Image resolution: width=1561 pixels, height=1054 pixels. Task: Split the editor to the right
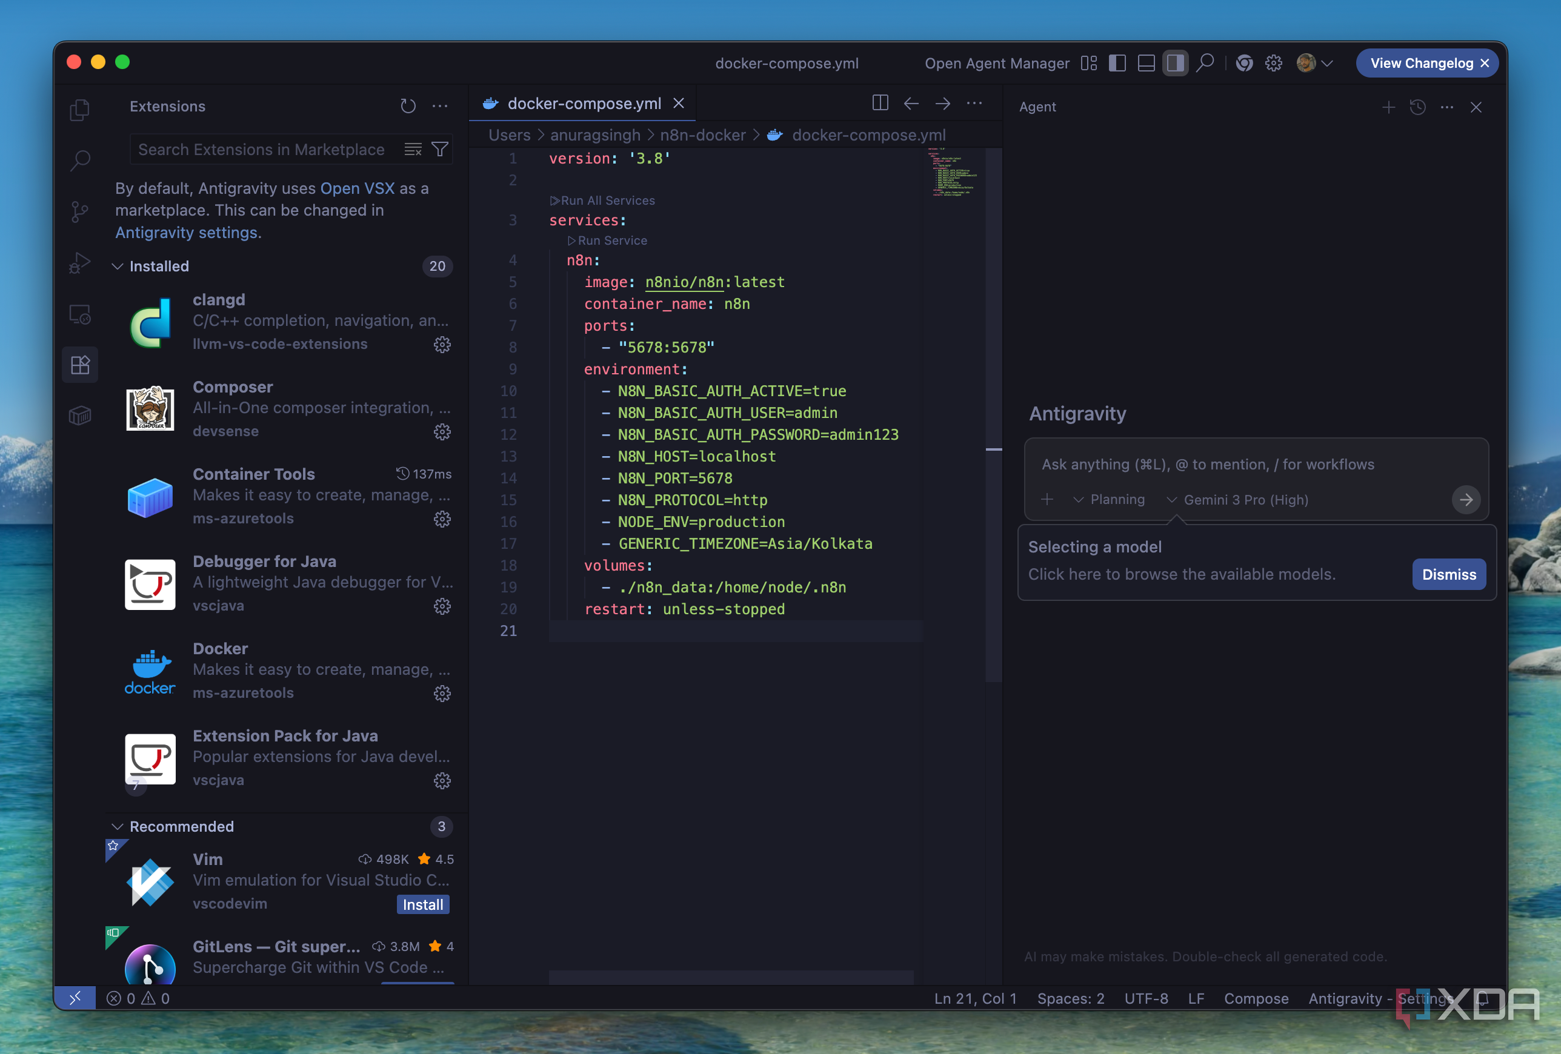pyautogui.click(x=880, y=104)
